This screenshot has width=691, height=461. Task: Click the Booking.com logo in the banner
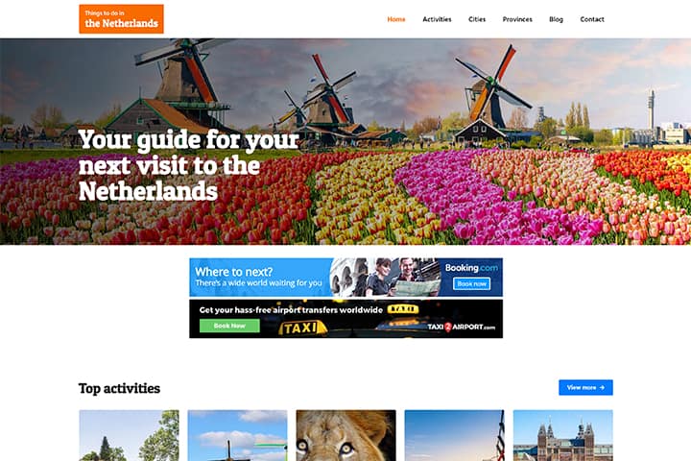tap(471, 268)
